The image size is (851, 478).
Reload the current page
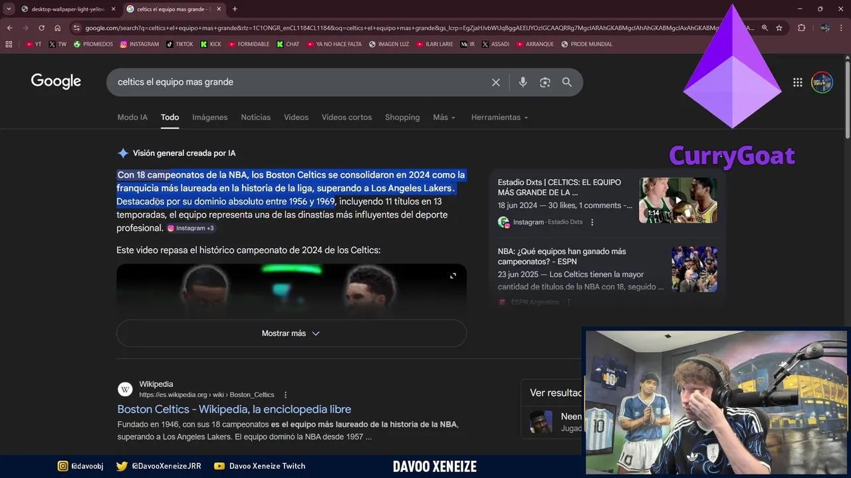tap(41, 28)
